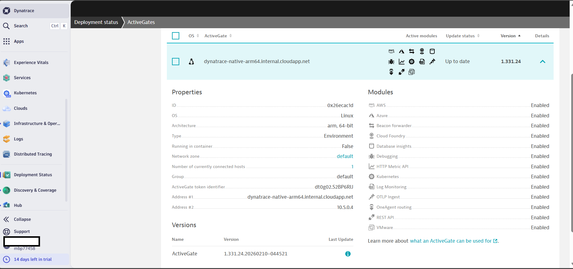Click the Kubernetes module row label
Screen dimensions: 573x269
(387, 177)
